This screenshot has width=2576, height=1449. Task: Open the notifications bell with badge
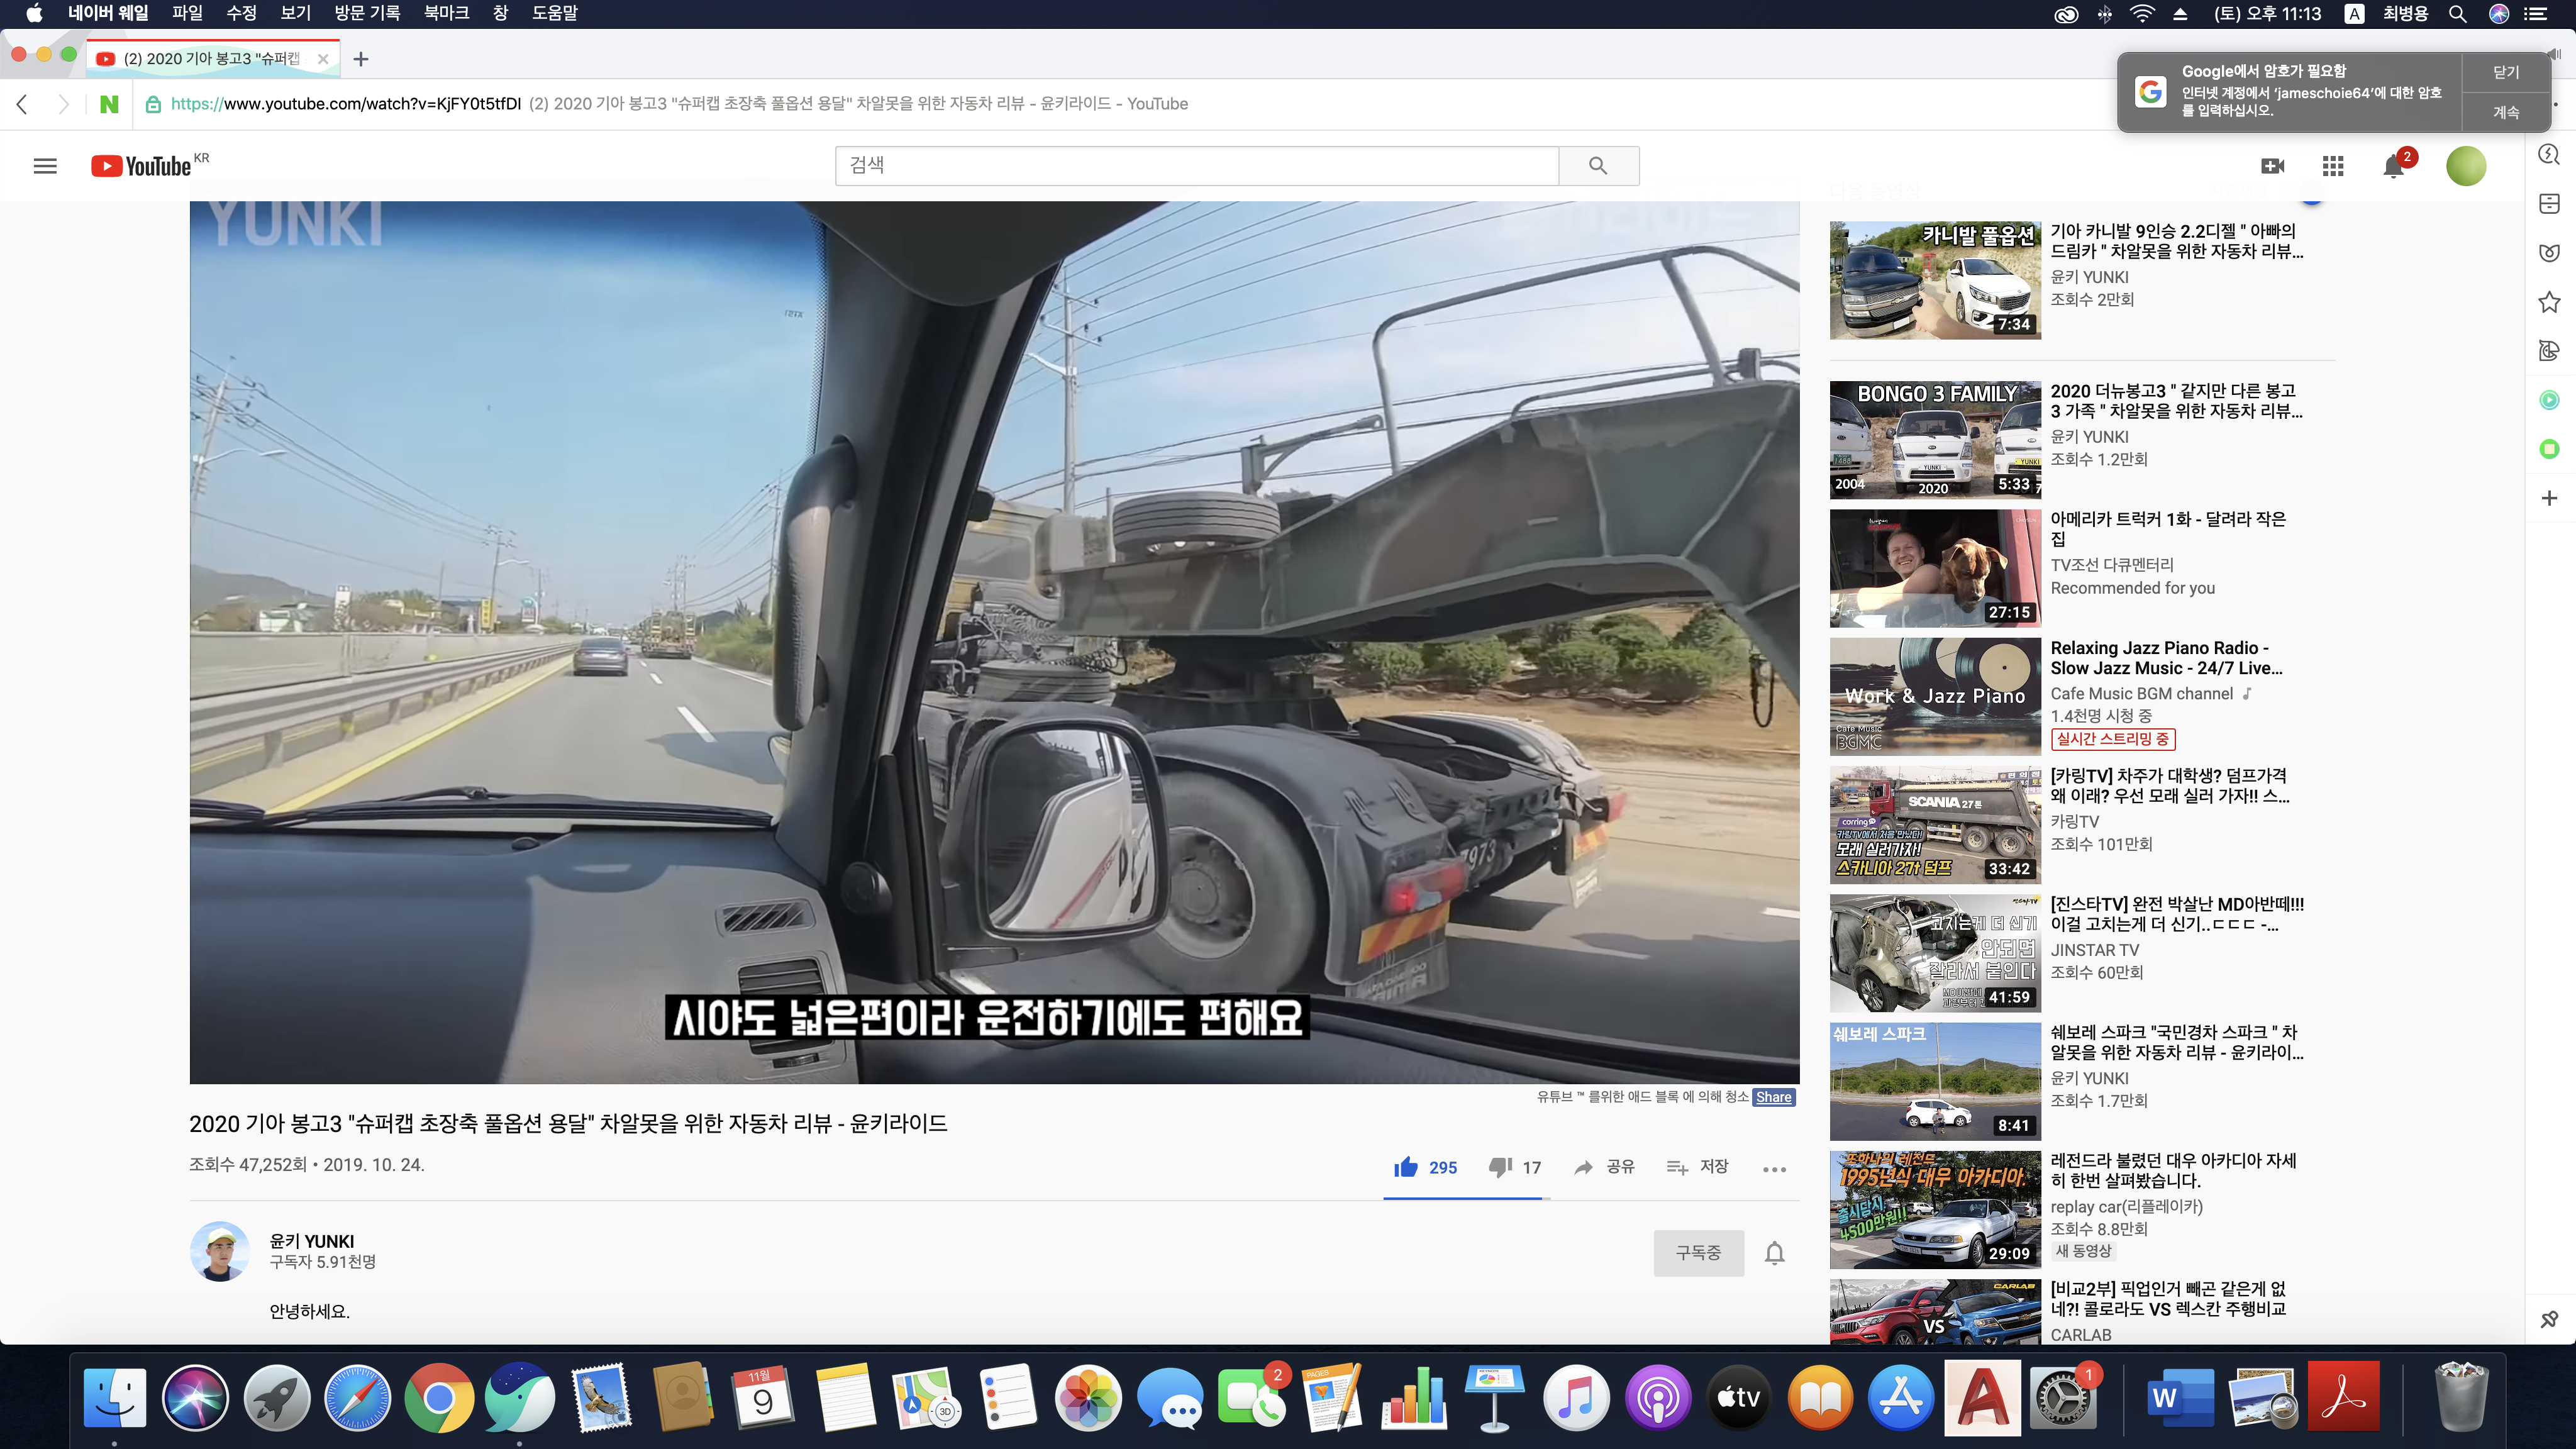tap(2394, 166)
